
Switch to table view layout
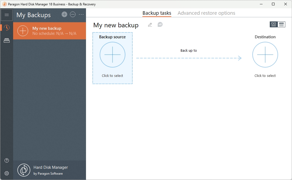tap(281, 24)
